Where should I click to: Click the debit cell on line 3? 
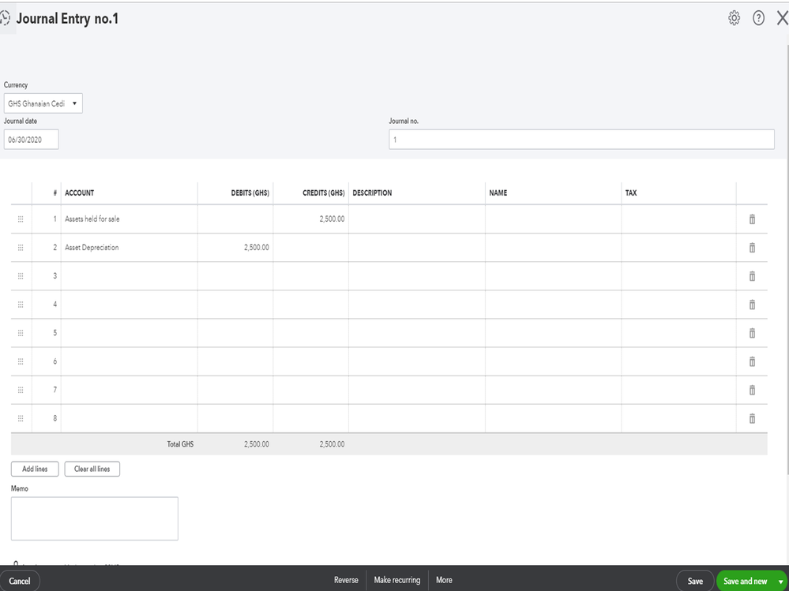click(x=235, y=276)
